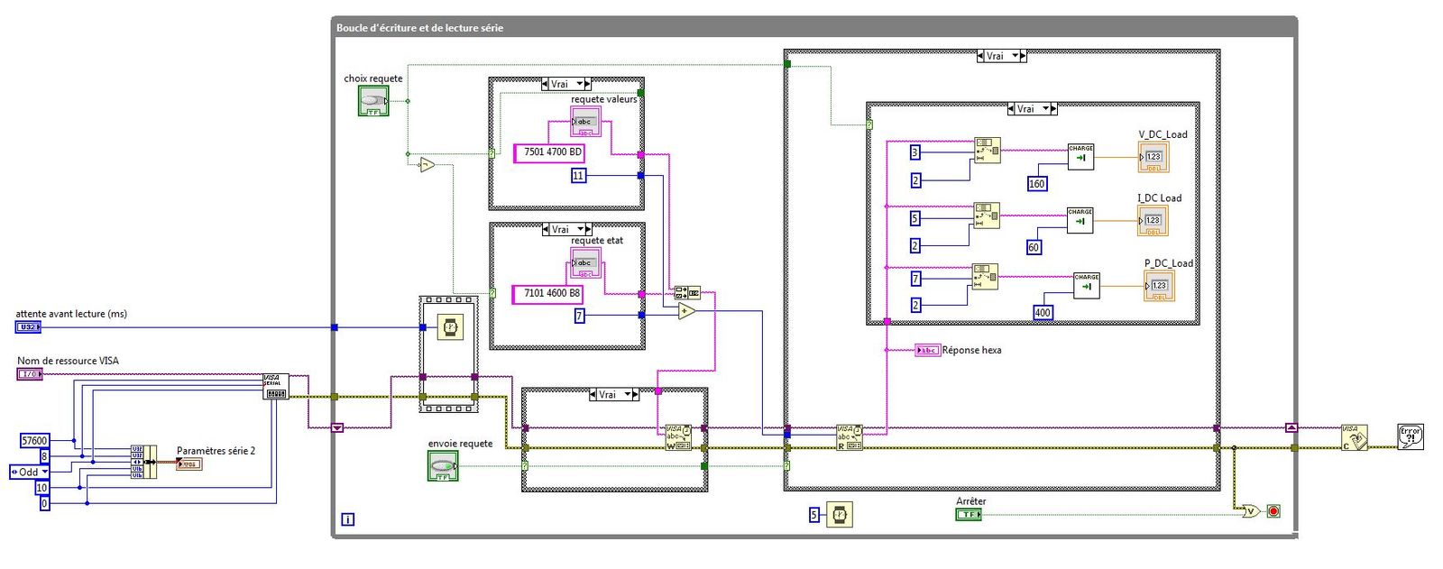Click the Simple Error Handler icon
This screenshot has width=1443, height=569.
coord(1410,436)
